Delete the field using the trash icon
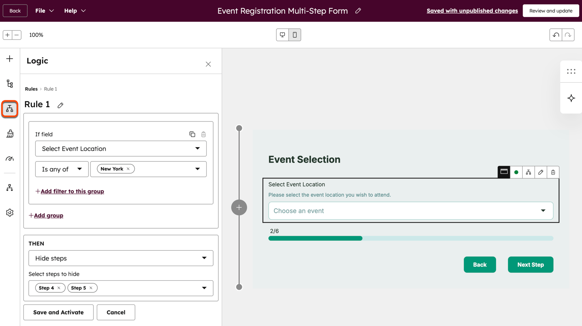582x326 pixels. [553, 172]
